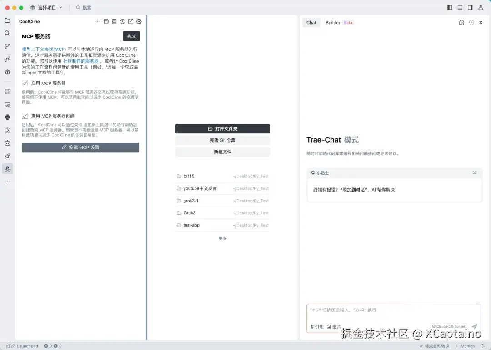Toggle 启用 MCP 服务器创建 checkbox

point(25,116)
